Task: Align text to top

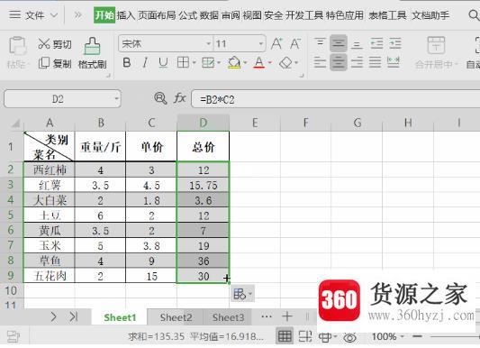Action: [x=320, y=43]
